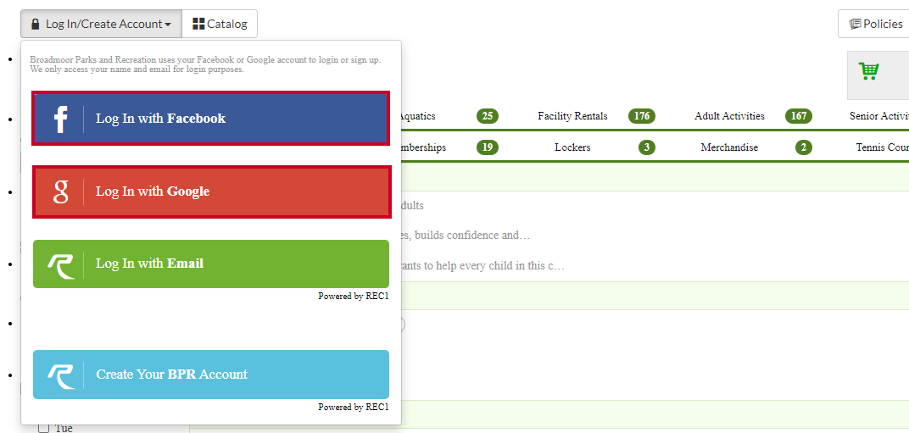Select the Merchandise tab
The height and width of the screenshot is (433, 909).
pyautogui.click(x=729, y=147)
